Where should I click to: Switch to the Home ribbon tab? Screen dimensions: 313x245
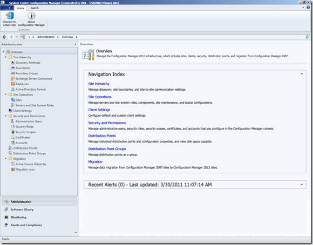click(x=21, y=8)
